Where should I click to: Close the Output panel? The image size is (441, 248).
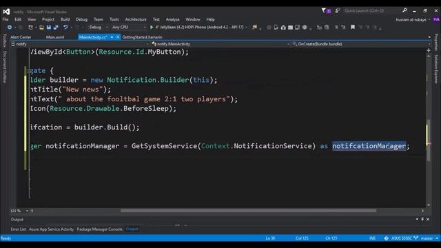[428, 219]
